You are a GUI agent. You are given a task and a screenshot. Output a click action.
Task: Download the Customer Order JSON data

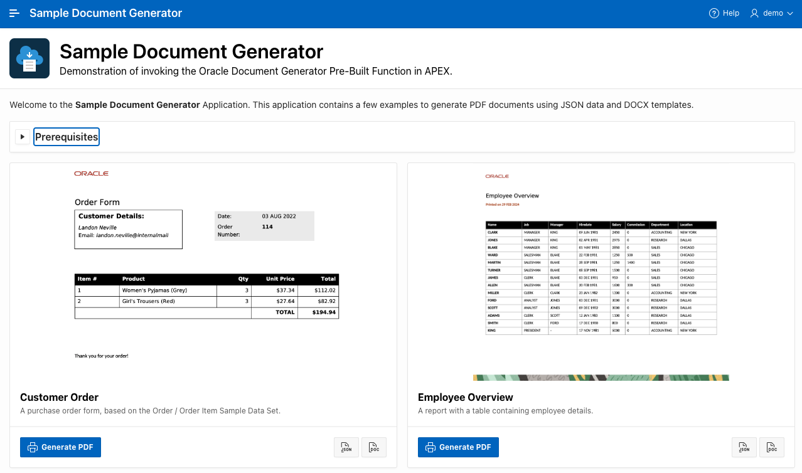pos(346,447)
